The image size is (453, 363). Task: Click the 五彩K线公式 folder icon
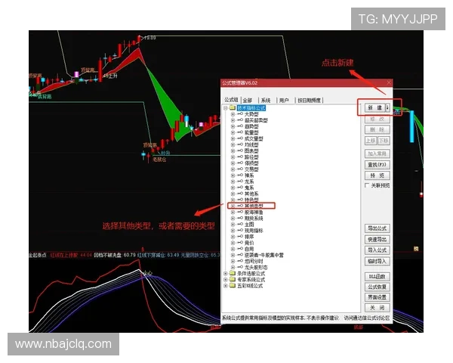[232, 286]
